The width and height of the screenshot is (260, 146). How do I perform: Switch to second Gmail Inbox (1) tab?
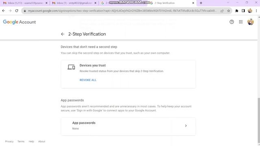pos(74,3)
